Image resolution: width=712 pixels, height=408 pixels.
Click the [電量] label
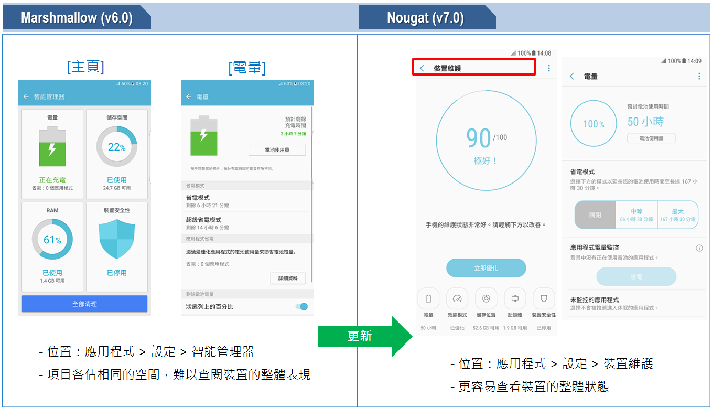(247, 68)
